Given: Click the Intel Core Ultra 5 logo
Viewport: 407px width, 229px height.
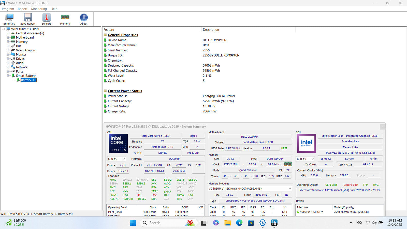Looking at the screenshot, I should 118,143.
